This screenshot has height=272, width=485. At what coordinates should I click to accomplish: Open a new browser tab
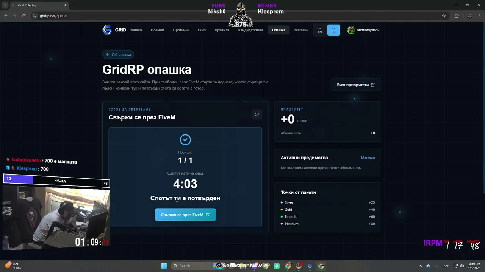click(74, 5)
